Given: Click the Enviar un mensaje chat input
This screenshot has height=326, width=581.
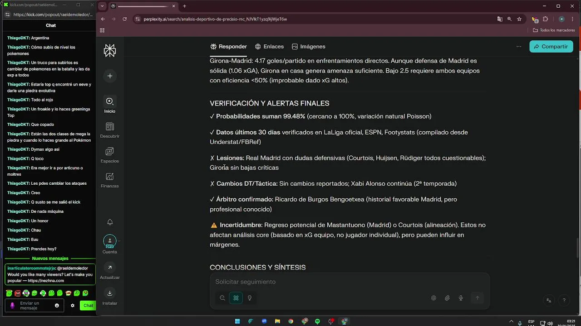Looking at the screenshot, I should tap(35, 306).
